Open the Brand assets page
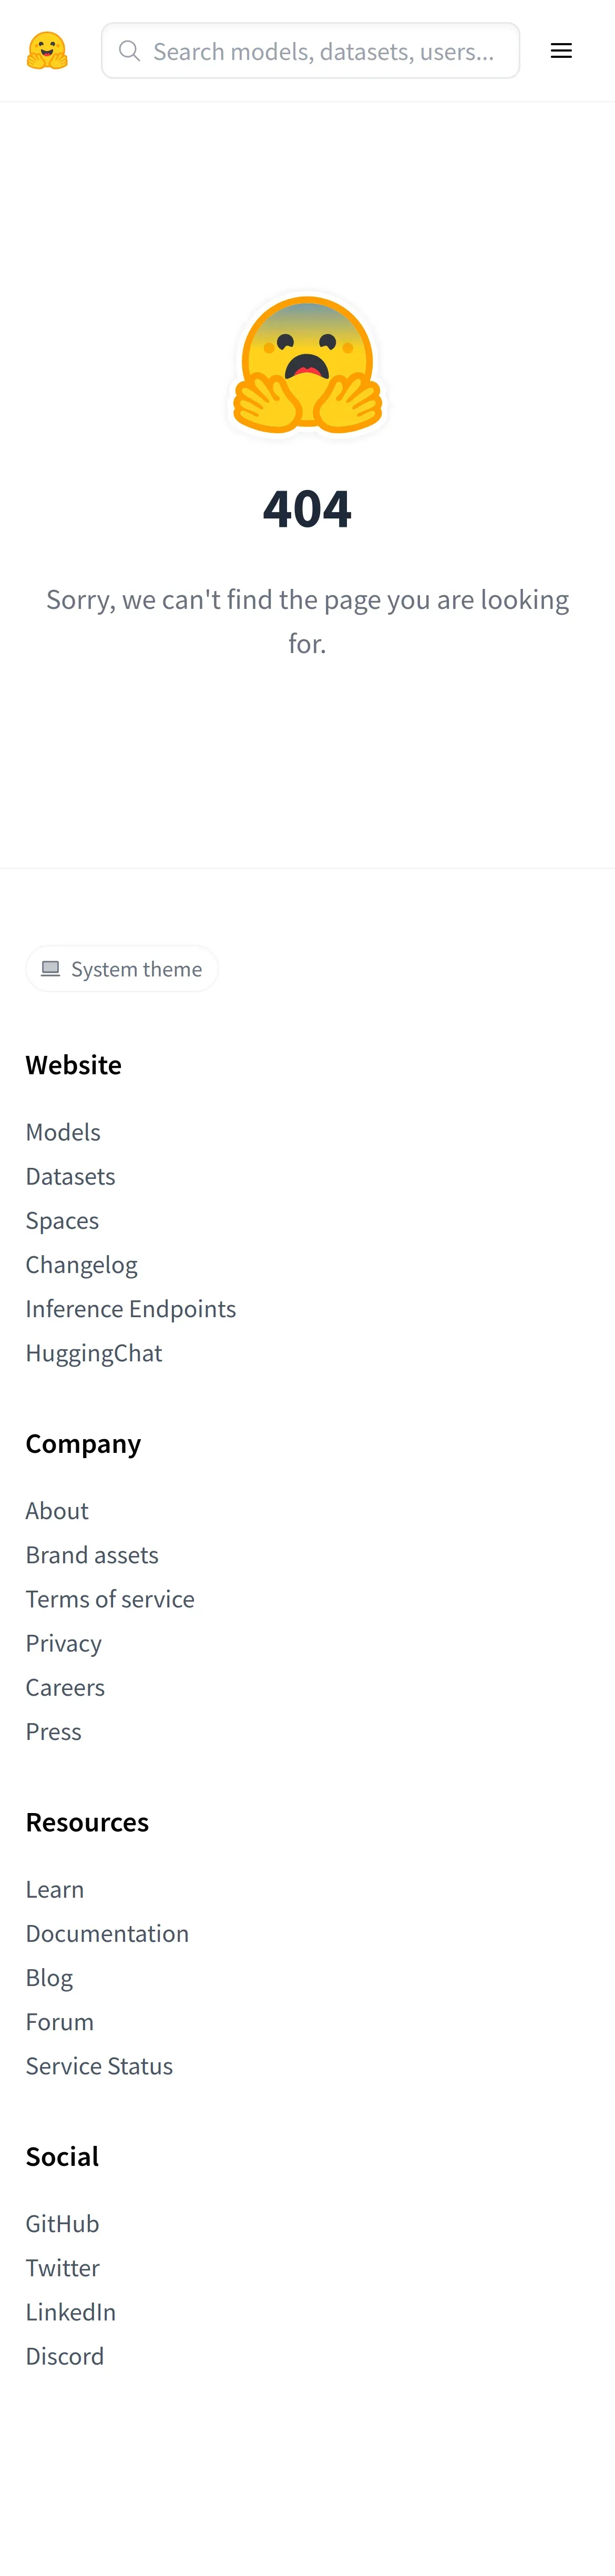This screenshot has width=615, height=2576. coord(92,1554)
